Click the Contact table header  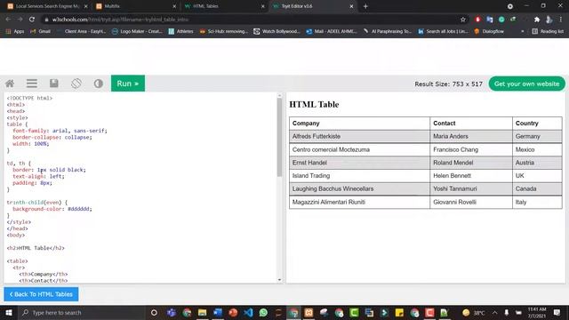click(x=471, y=124)
